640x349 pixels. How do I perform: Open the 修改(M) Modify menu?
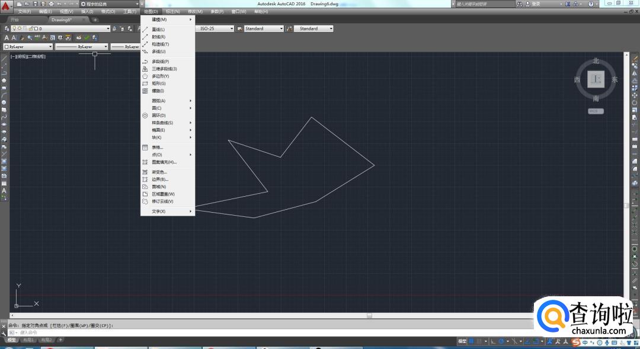pyautogui.click(x=195, y=11)
